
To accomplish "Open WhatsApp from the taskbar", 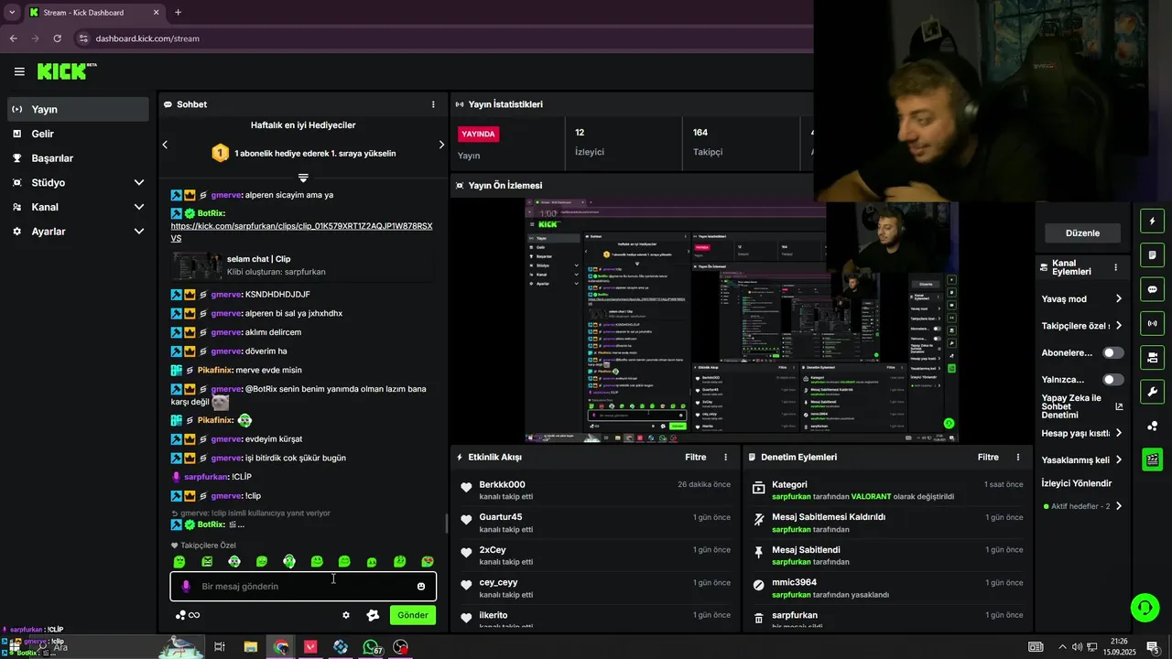I will coord(370,647).
